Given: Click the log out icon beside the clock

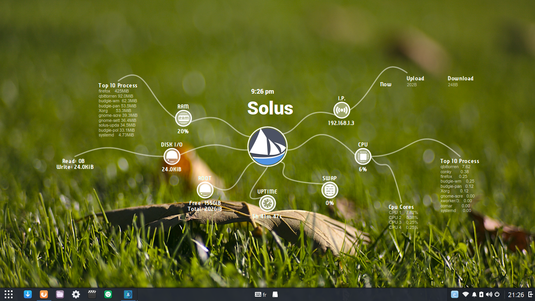Looking at the screenshot, I should coord(530,294).
